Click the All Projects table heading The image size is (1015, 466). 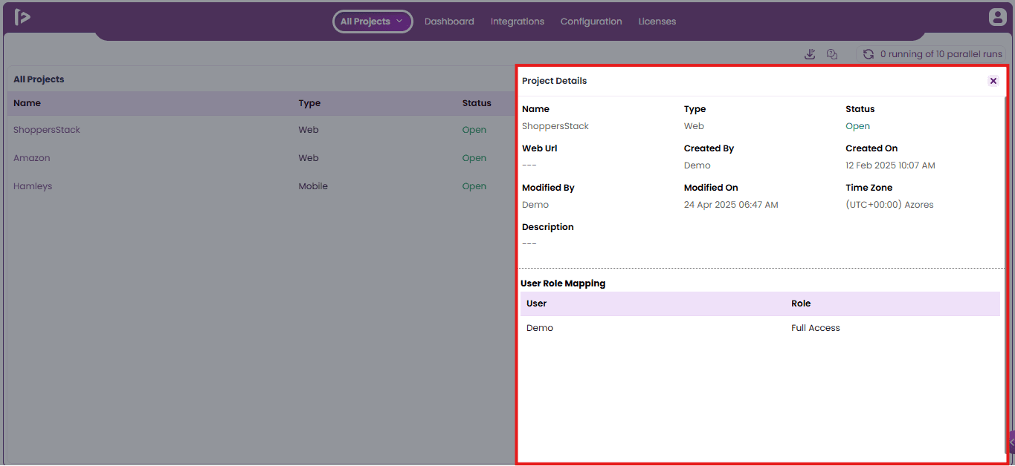pos(39,79)
